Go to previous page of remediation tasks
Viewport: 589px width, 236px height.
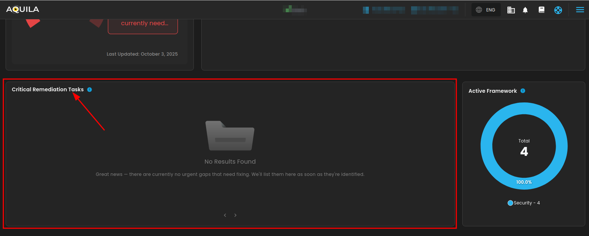pos(225,215)
